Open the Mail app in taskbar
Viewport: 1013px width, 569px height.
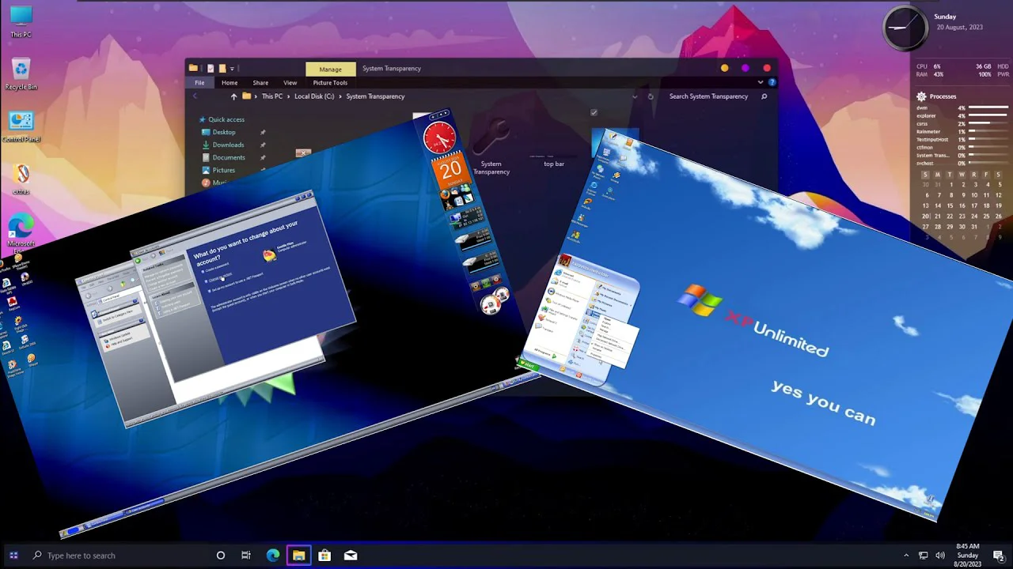pyautogui.click(x=351, y=556)
